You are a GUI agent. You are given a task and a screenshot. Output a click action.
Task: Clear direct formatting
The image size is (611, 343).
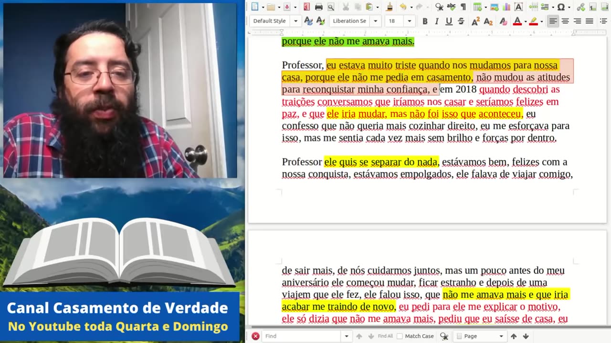click(503, 21)
